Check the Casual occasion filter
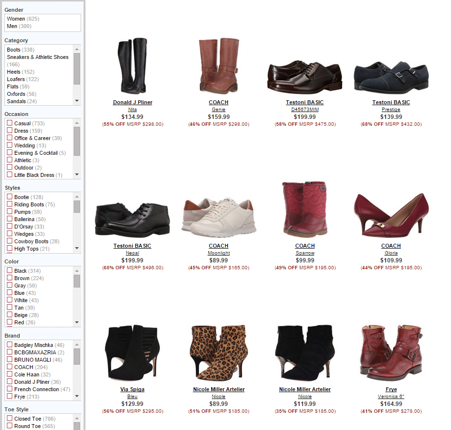This screenshot has width=451, height=430. 9,123
